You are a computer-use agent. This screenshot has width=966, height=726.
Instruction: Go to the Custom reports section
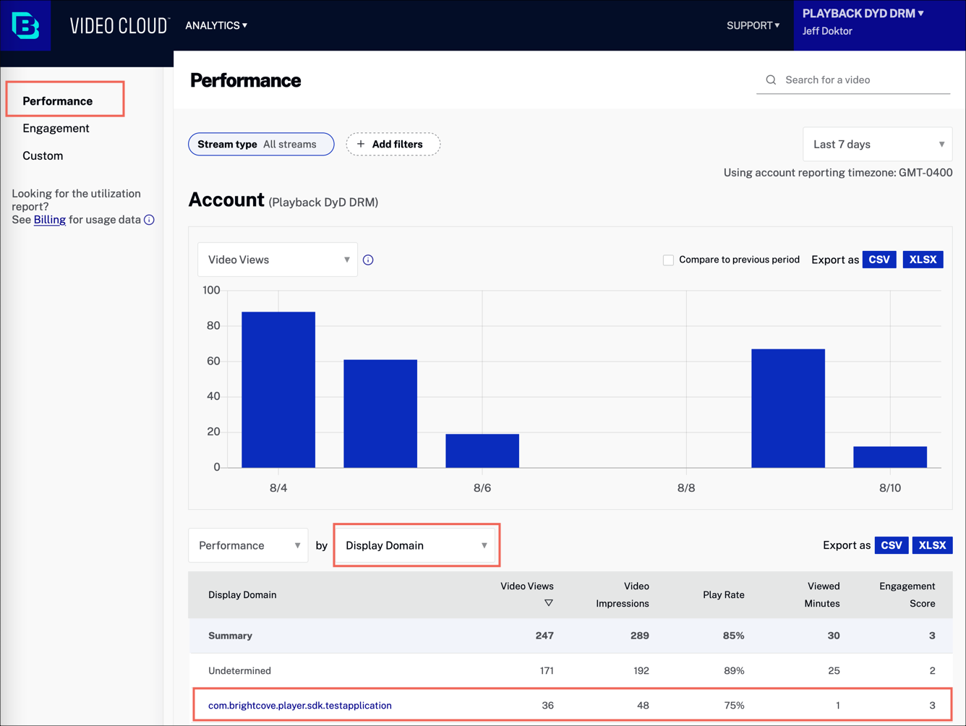[43, 155]
